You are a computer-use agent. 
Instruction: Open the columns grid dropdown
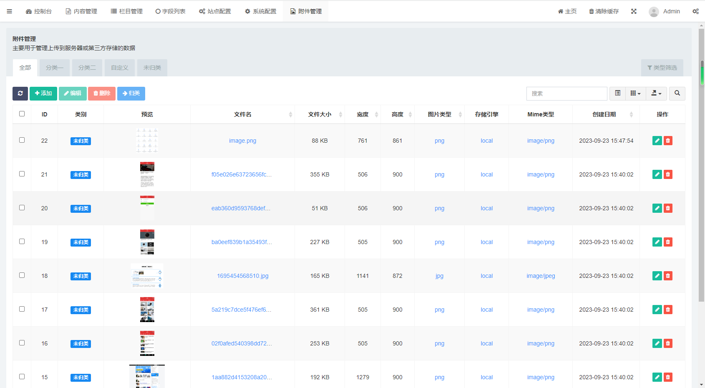coord(635,93)
